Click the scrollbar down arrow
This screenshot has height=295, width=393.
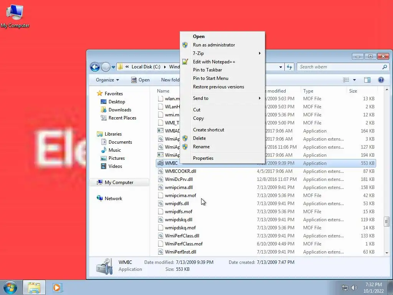pyautogui.click(x=386, y=253)
